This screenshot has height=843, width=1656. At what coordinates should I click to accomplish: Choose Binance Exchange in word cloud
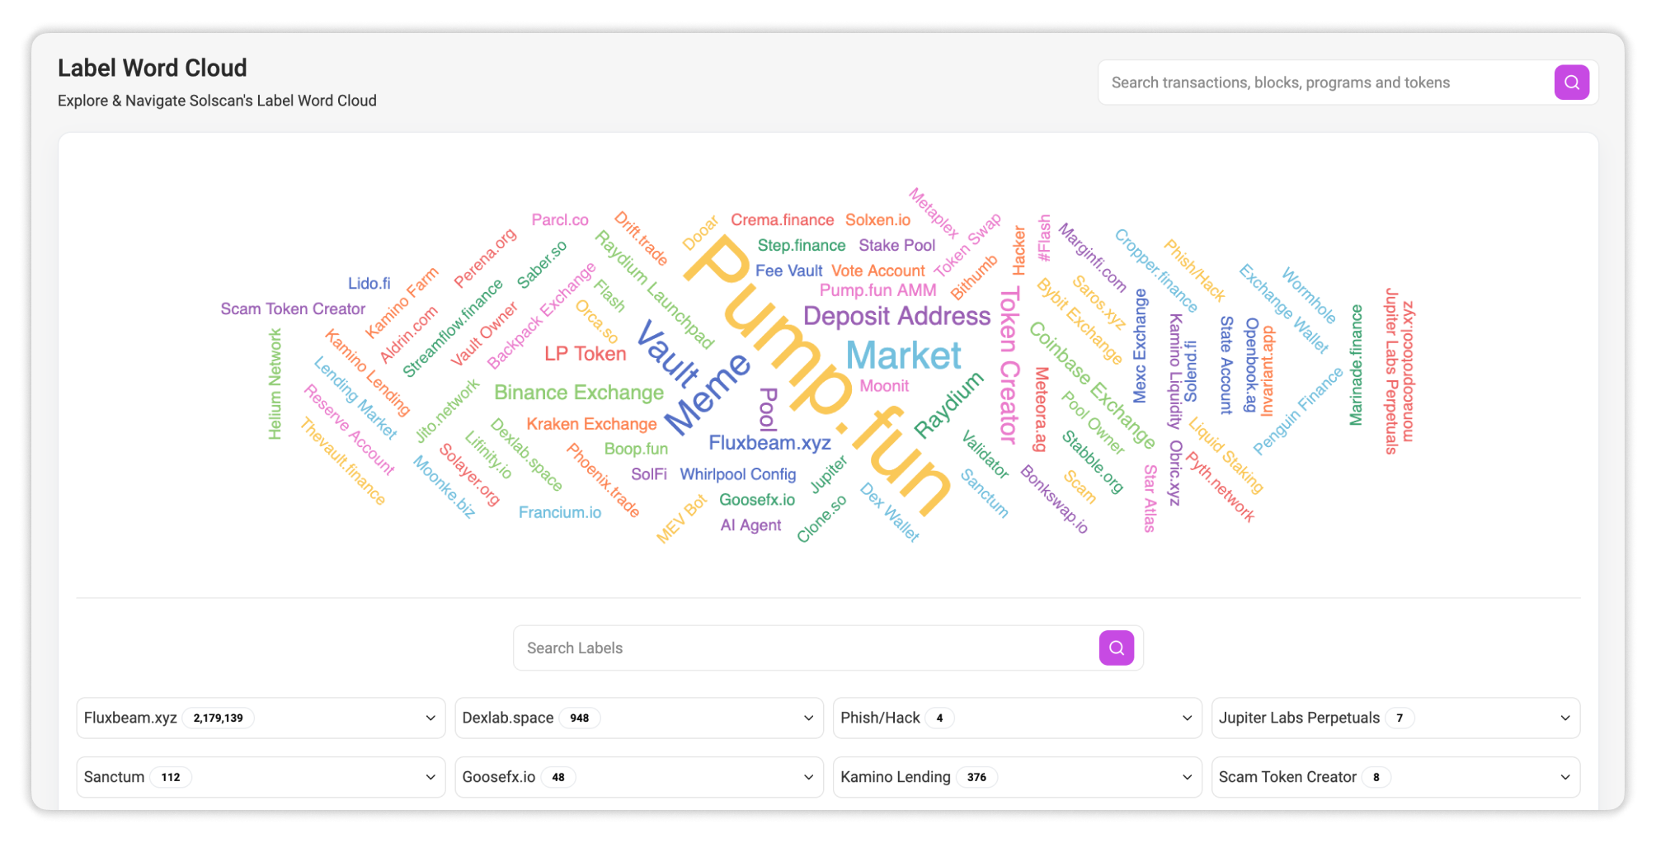[578, 393]
